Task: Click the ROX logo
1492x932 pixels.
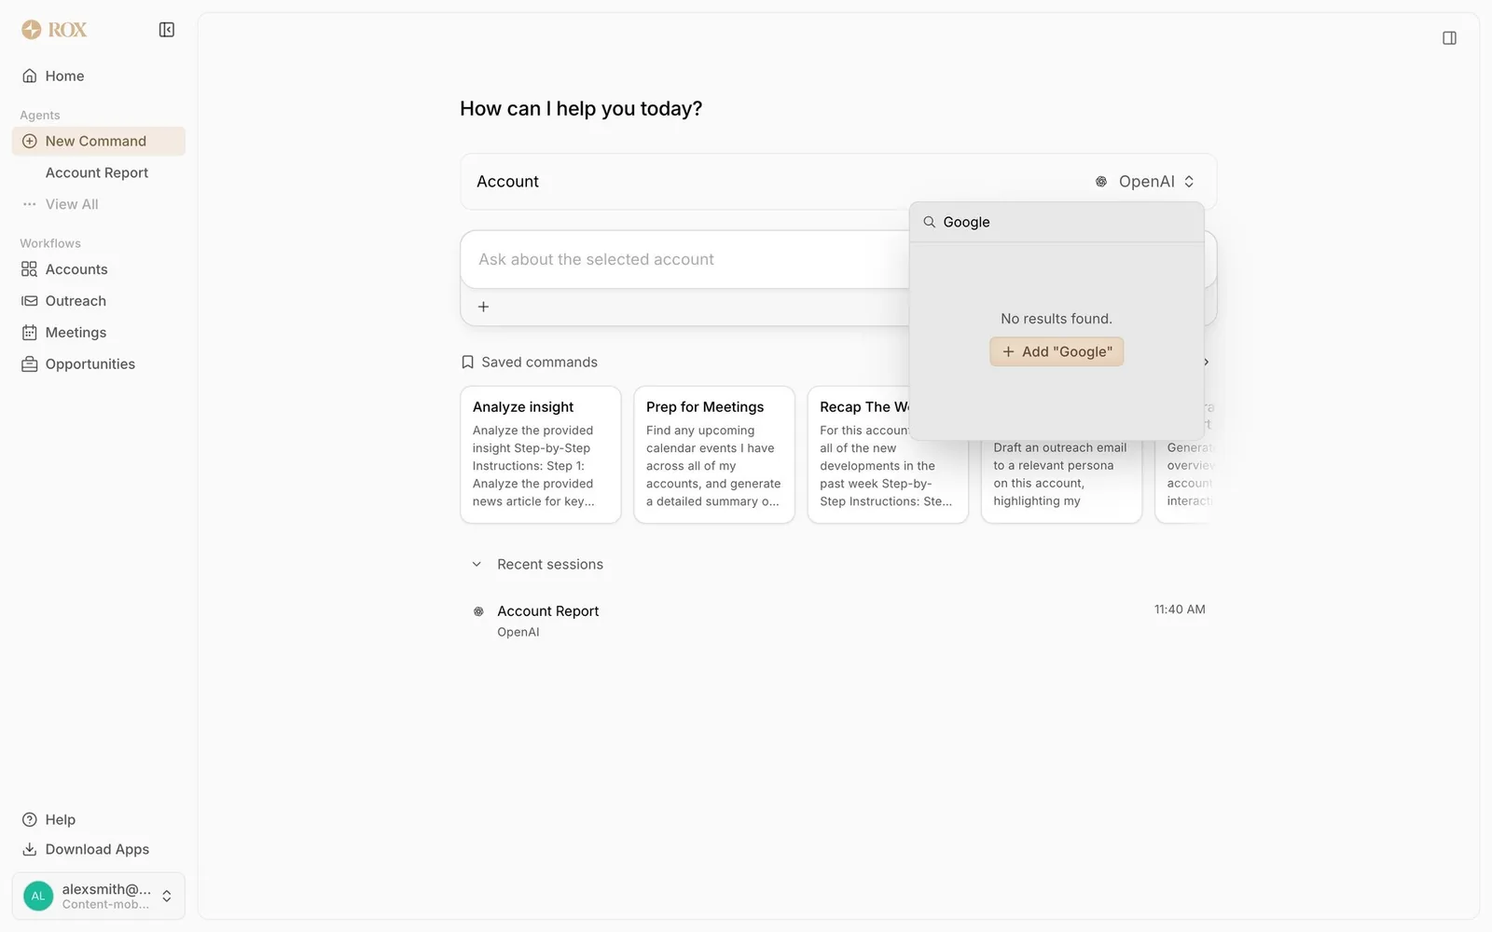Action: 54,30
